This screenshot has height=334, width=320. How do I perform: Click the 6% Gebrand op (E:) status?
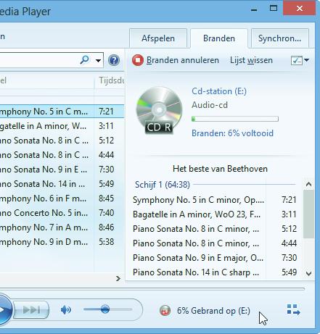pyautogui.click(x=213, y=311)
